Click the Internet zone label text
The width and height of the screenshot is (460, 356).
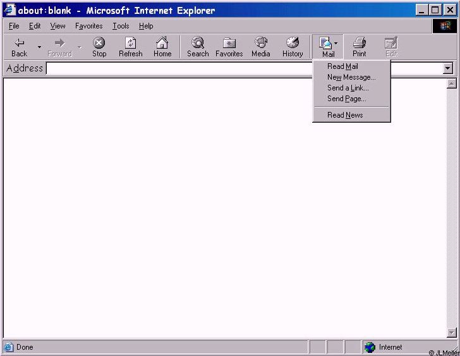tap(390, 347)
